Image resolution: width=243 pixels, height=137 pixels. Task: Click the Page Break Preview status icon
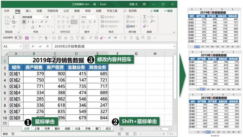pos(135,134)
